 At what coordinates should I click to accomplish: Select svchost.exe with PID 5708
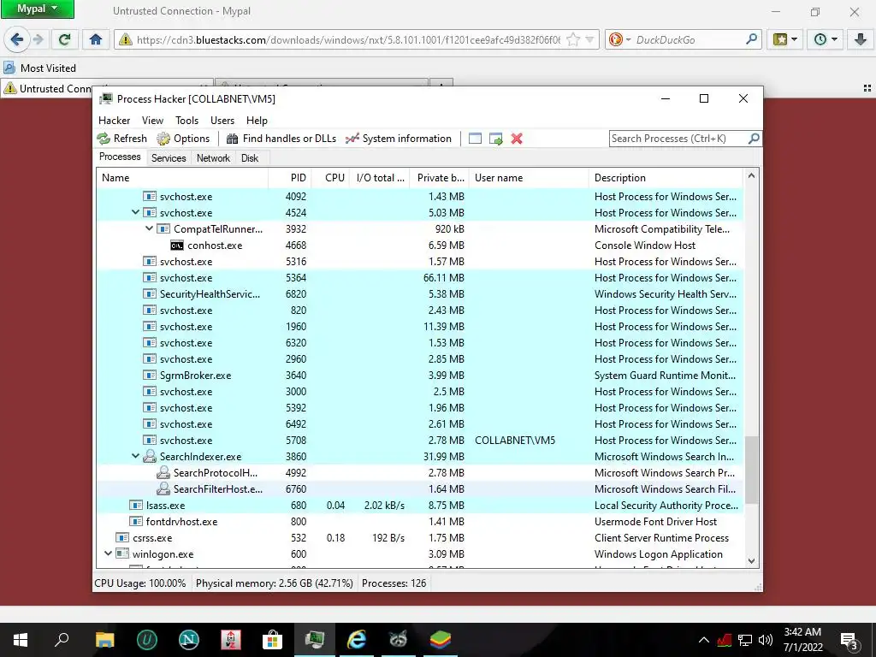tap(420, 441)
